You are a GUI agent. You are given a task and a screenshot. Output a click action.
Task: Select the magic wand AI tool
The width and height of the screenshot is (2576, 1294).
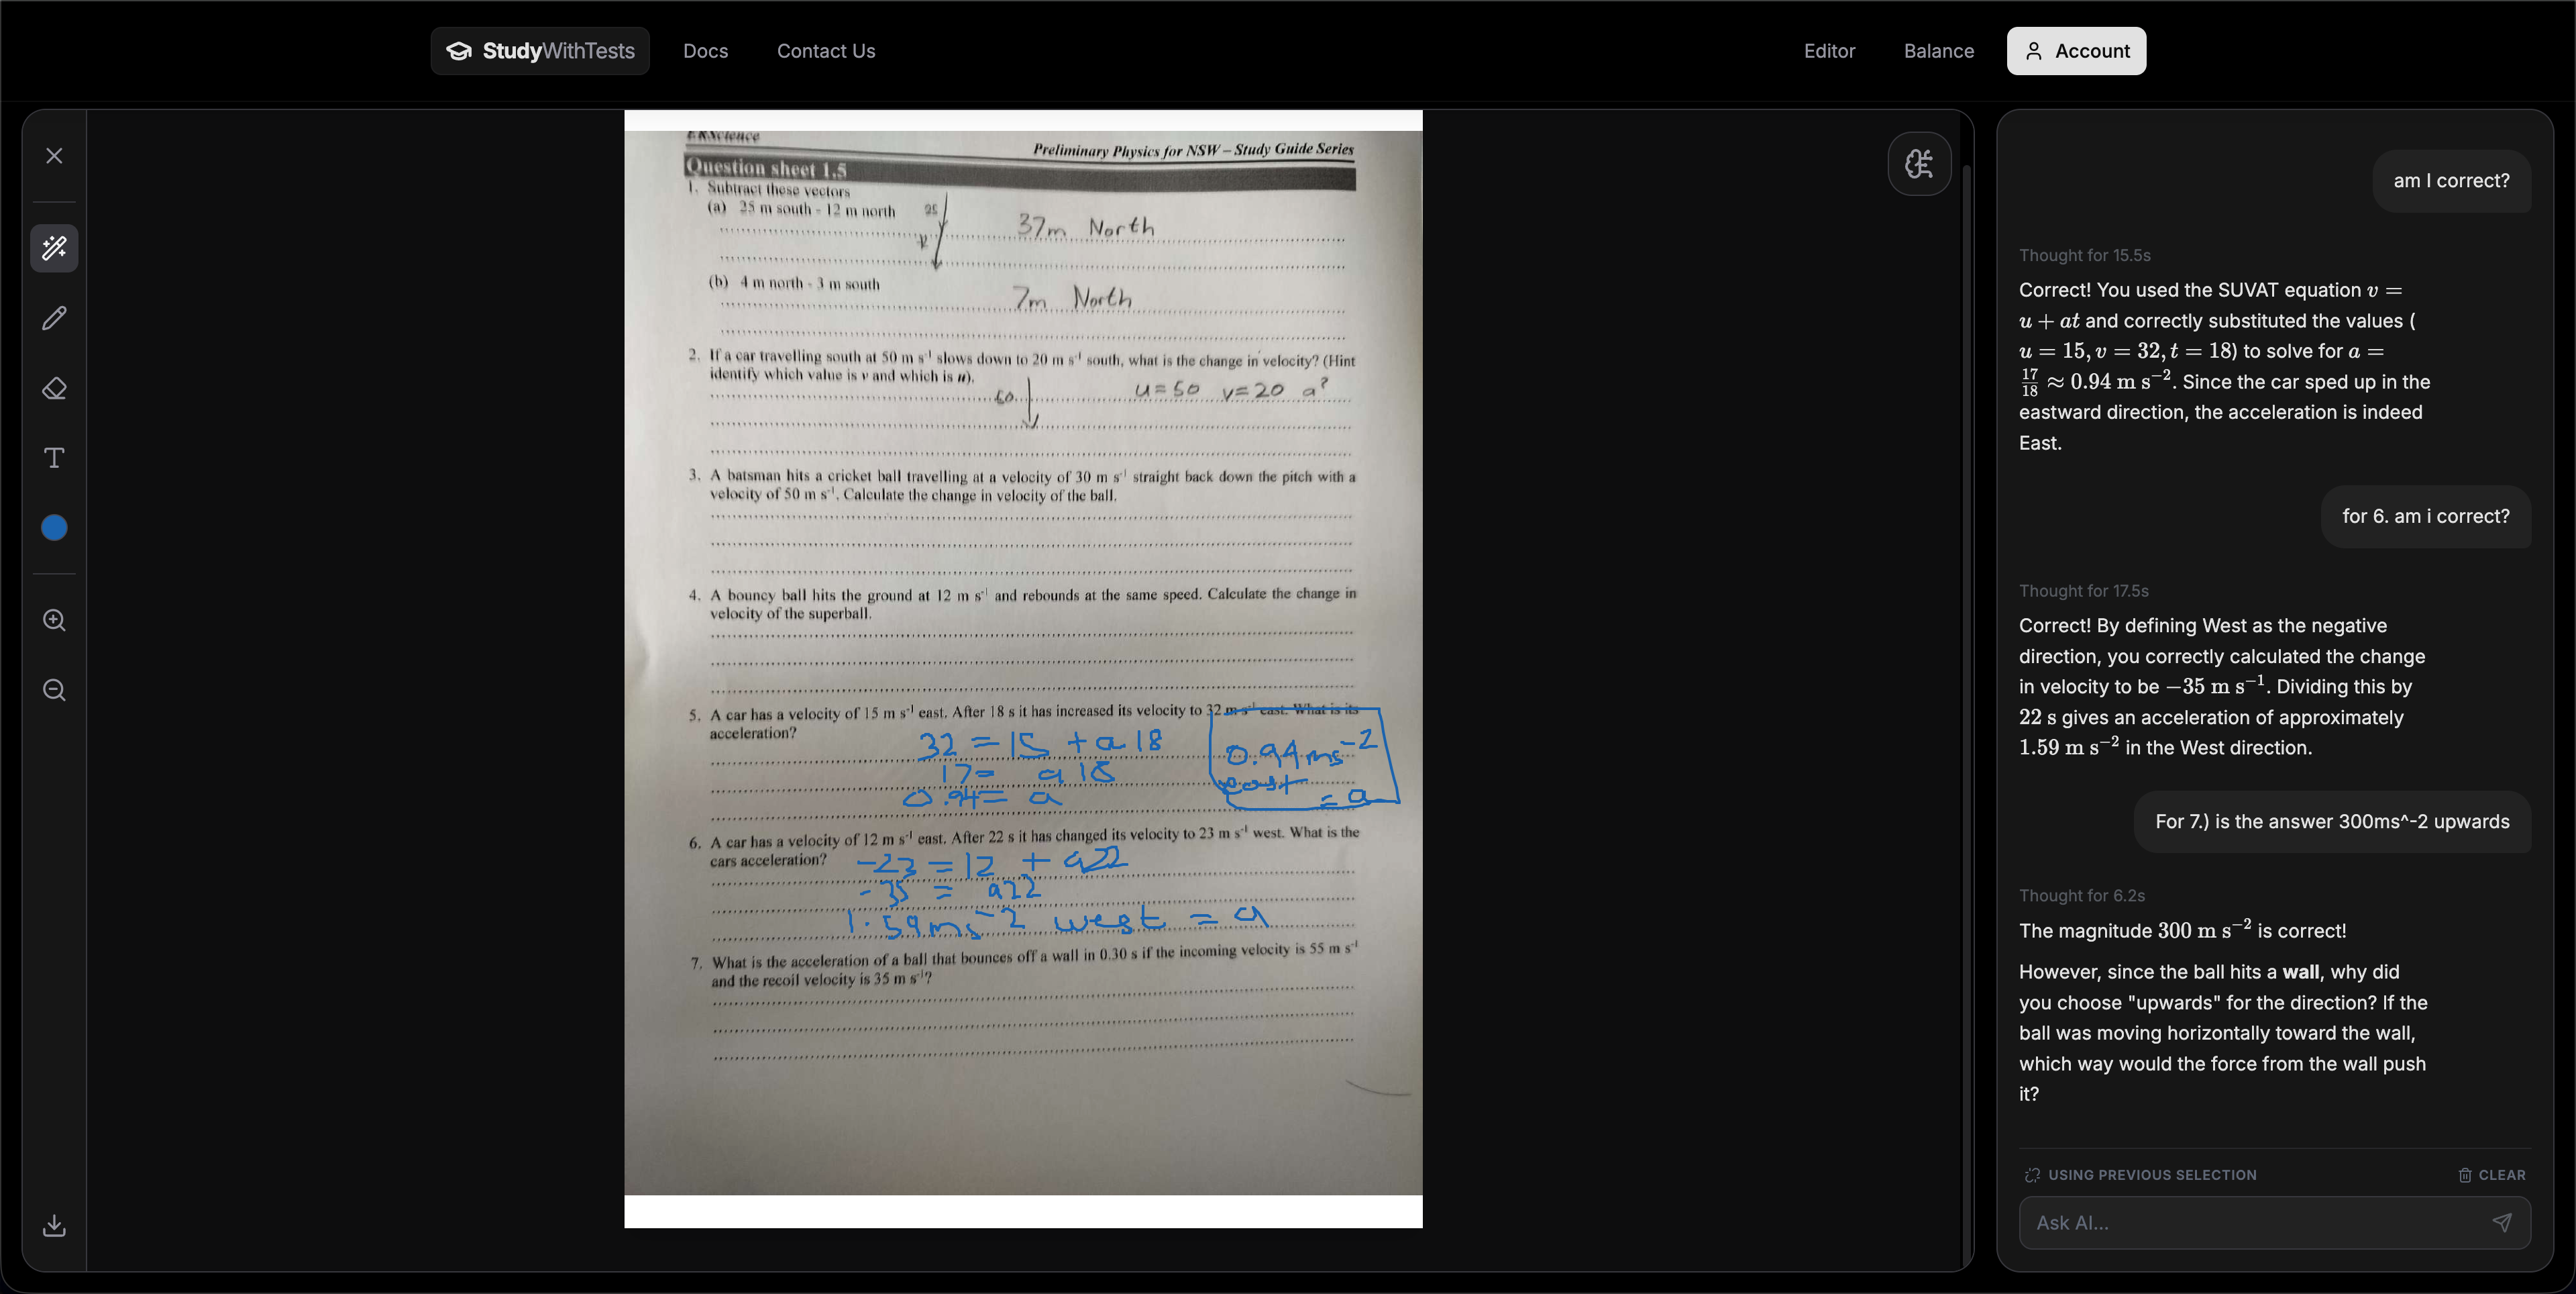point(54,248)
